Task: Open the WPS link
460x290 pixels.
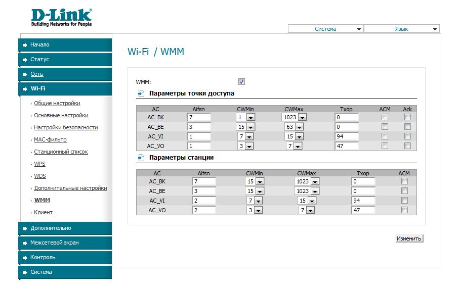Action: (39, 164)
